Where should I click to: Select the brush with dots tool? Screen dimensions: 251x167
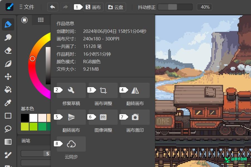(x=8, y=155)
